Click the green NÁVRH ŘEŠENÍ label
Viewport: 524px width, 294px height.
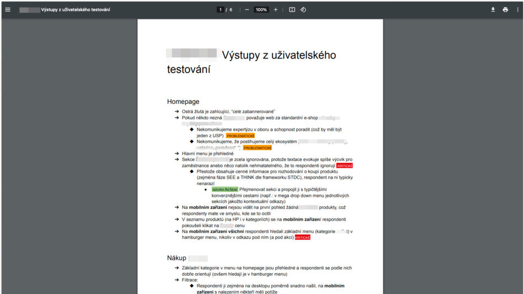225,189
